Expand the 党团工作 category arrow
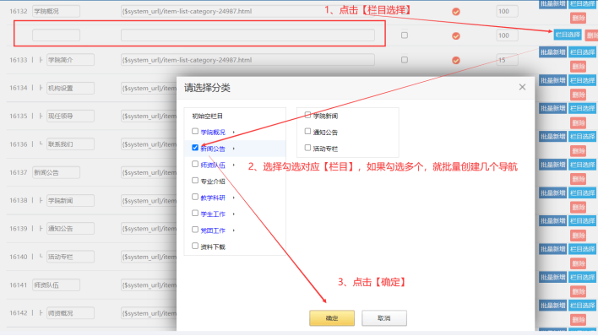Viewport: 598px width, 336px height. (x=233, y=230)
